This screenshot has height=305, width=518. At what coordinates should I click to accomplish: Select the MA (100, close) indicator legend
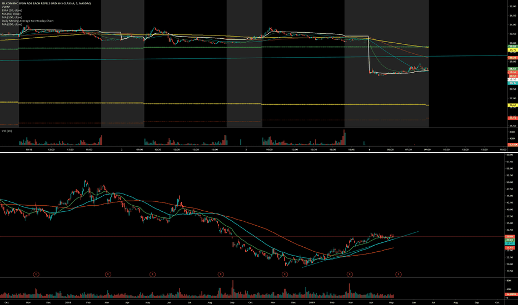tap(12, 17)
